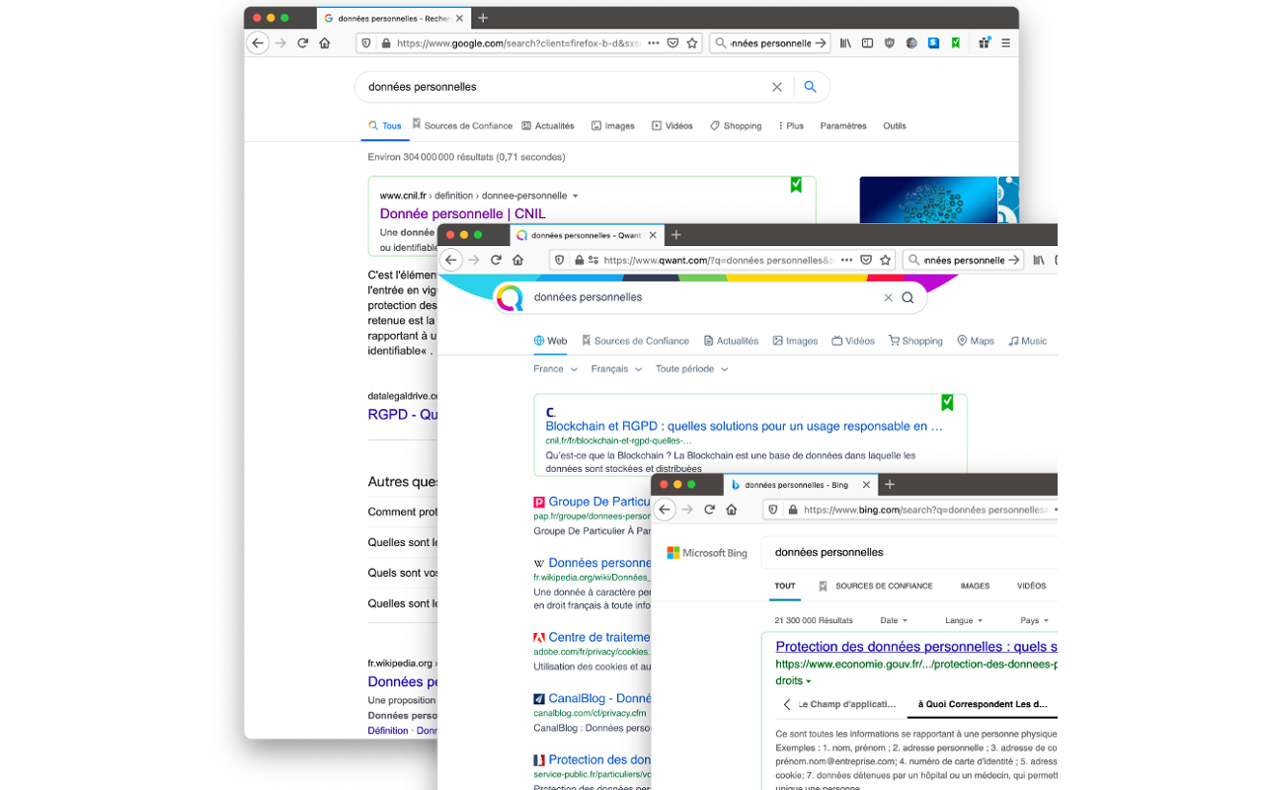Click the blue S extension icon in toolbar

point(933,43)
